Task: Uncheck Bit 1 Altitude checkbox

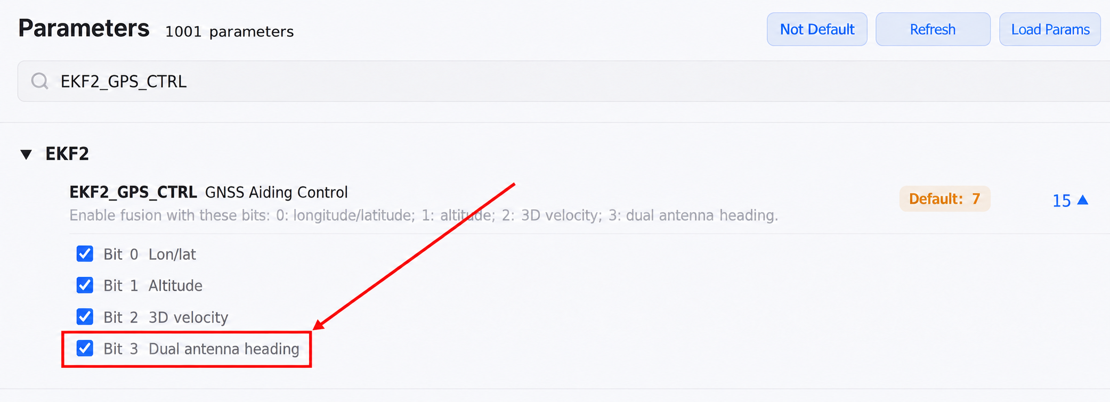Action: [x=85, y=285]
